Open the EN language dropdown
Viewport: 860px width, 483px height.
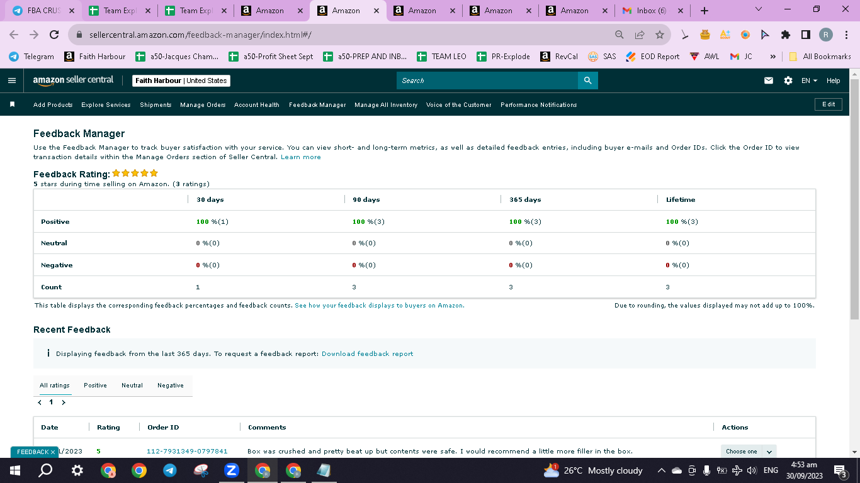point(809,80)
